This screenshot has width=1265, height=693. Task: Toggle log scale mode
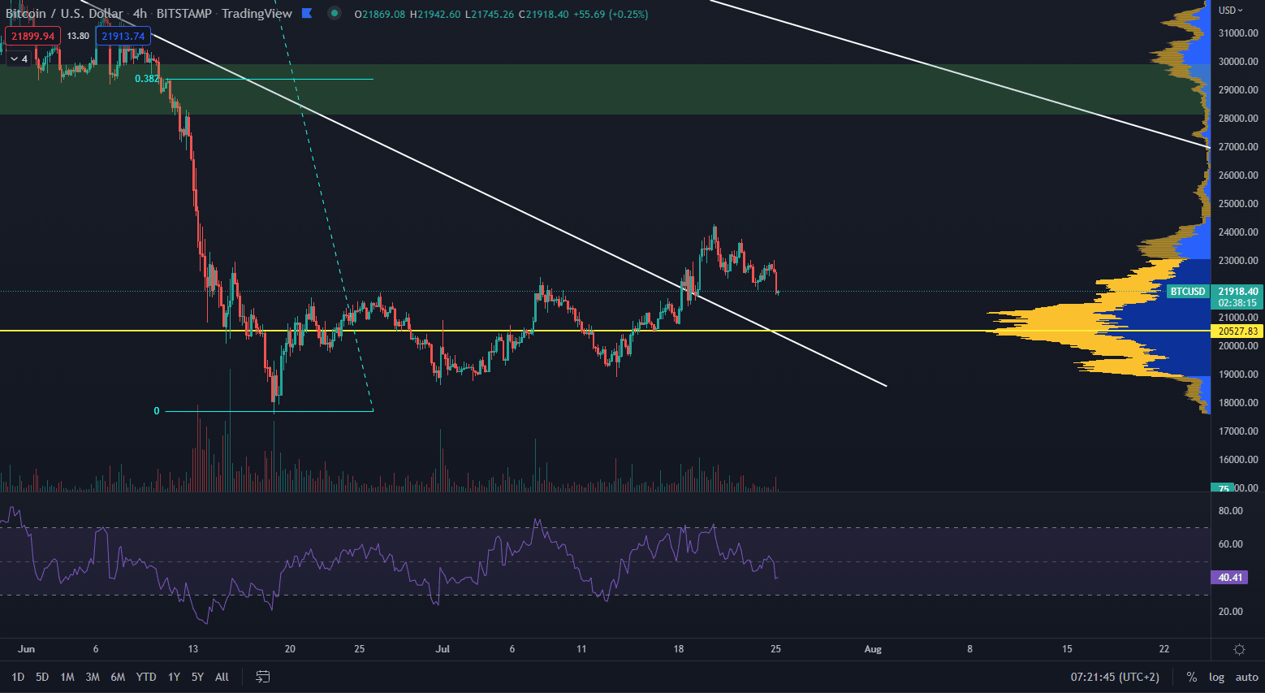tap(1216, 677)
